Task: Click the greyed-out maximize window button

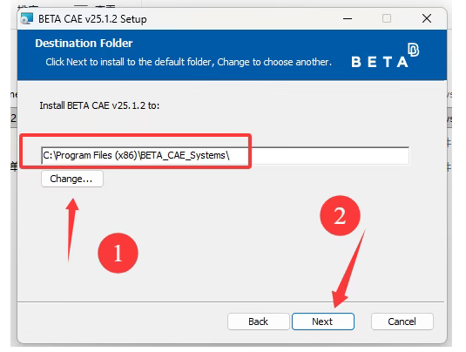Action: [387, 18]
